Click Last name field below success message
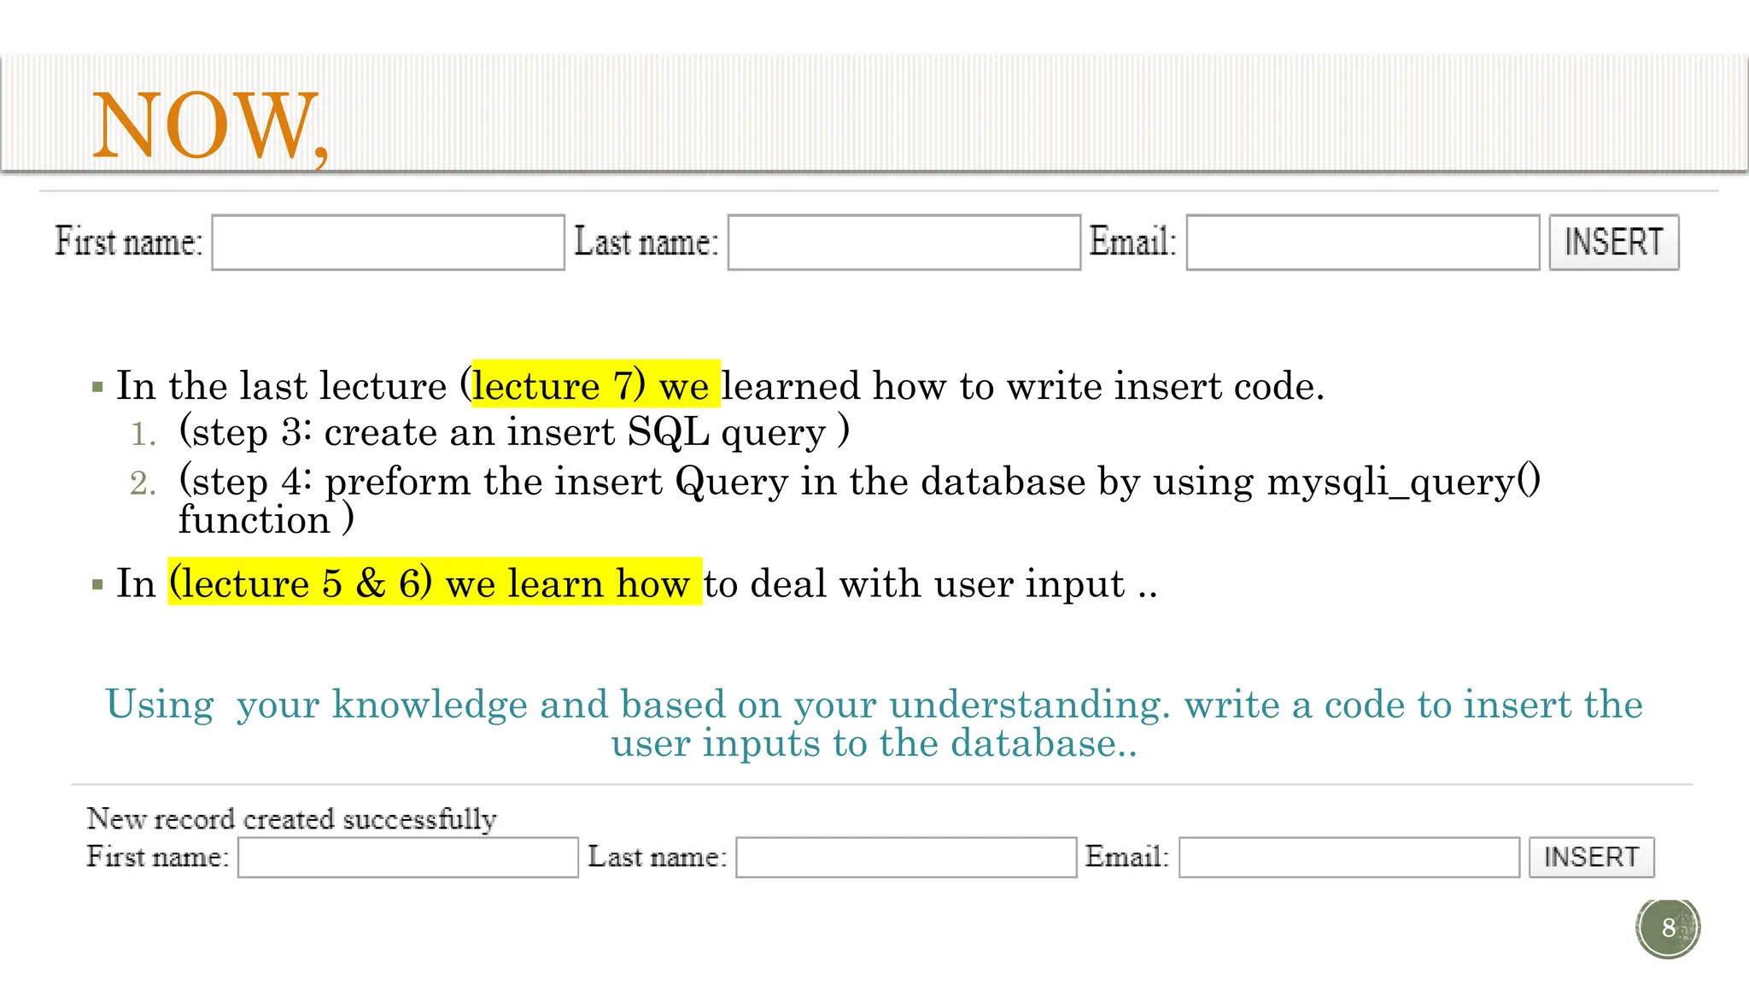This screenshot has width=1749, height=984. (x=906, y=857)
